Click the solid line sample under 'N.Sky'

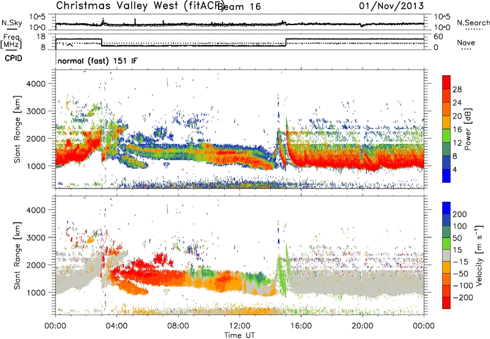[12, 29]
